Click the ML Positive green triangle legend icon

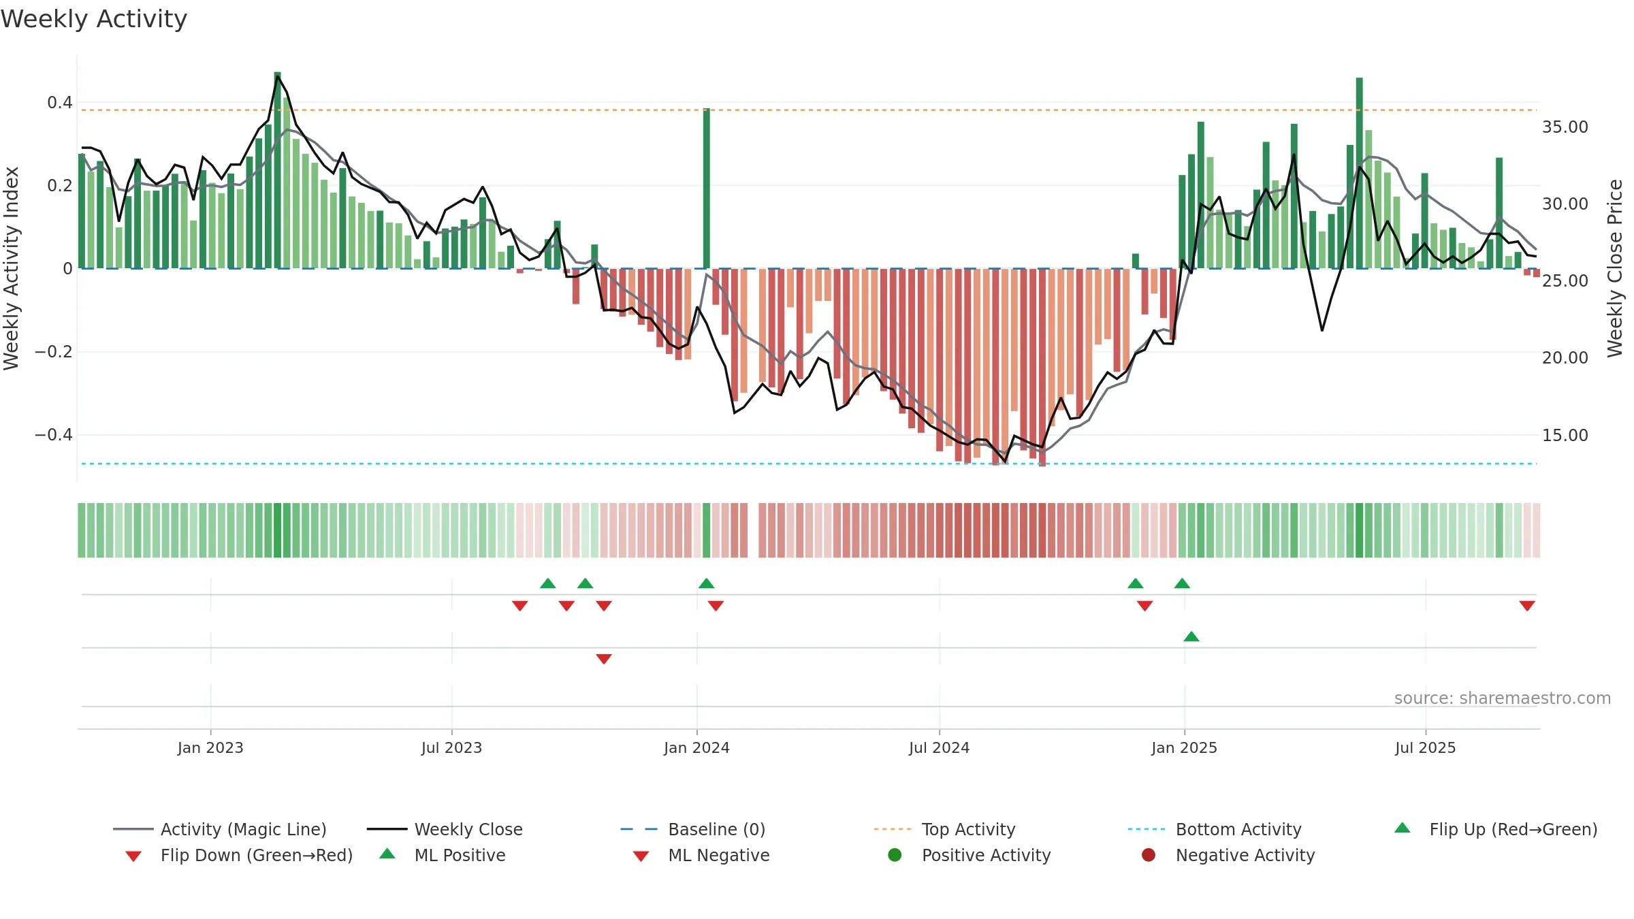pos(387,854)
